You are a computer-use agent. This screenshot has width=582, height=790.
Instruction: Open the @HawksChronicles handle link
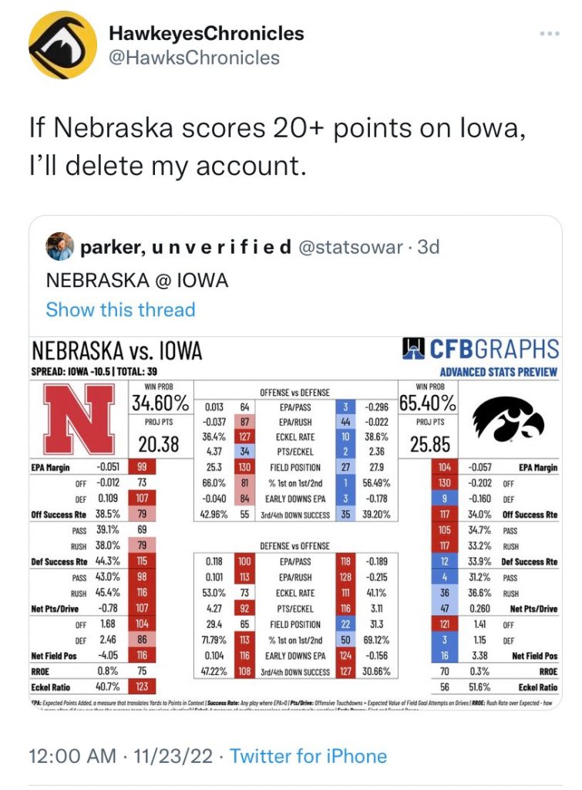pos(194,58)
